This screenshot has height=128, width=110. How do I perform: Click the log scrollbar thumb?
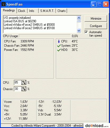click(x=79, y=21)
